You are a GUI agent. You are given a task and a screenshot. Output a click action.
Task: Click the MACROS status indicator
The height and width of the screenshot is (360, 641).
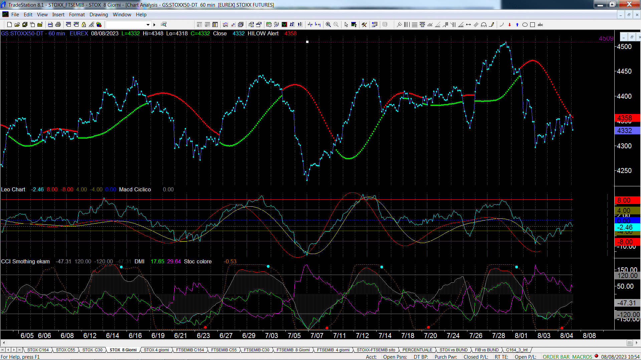[x=582, y=357]
